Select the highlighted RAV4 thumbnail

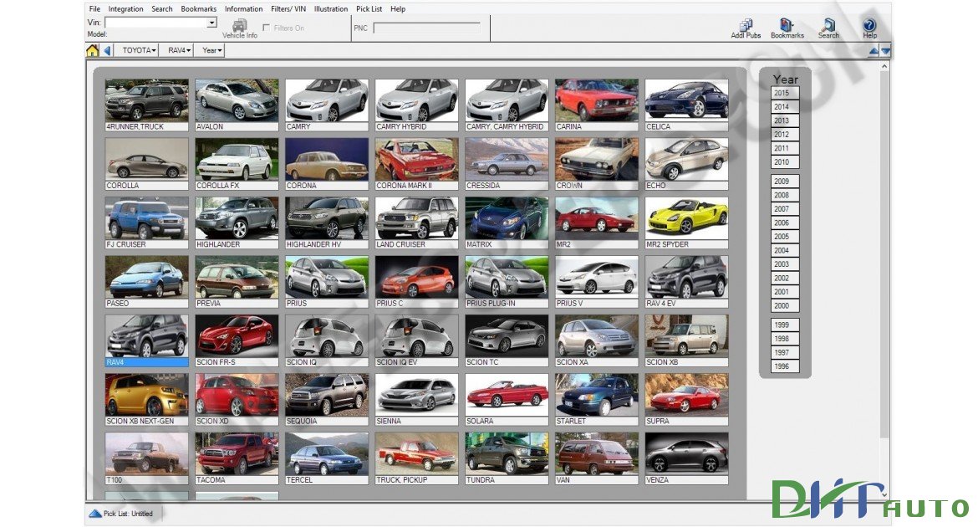[146, 340]
